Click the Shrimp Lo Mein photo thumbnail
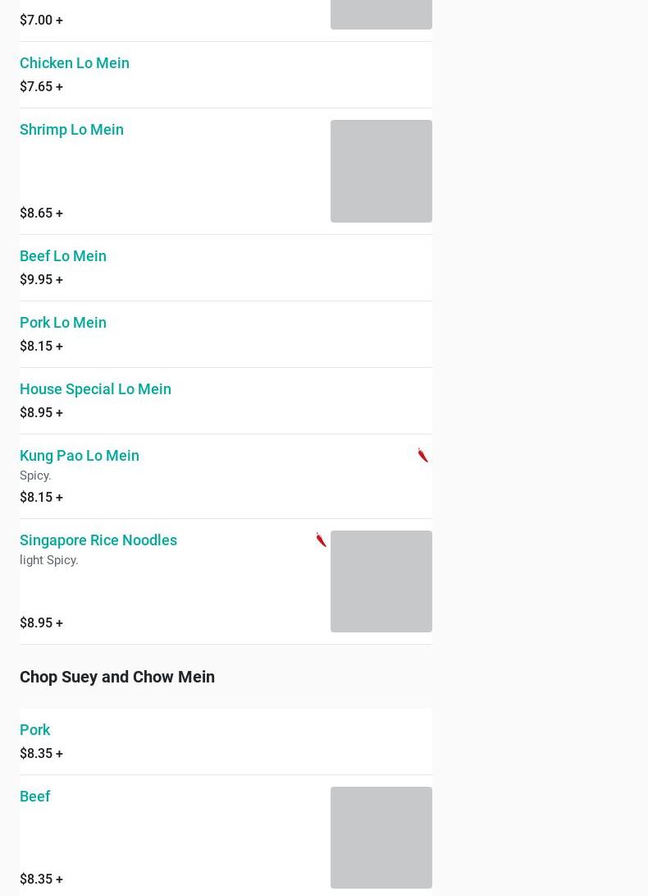This screenshot has height=896, width=648. [381, 171]
